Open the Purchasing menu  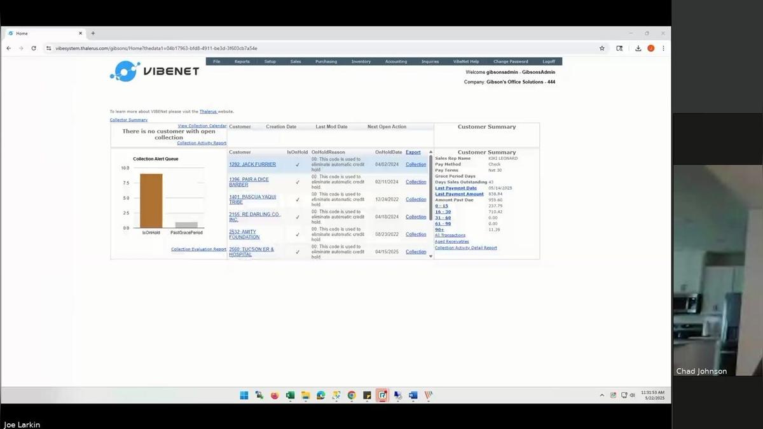[326, 62]
